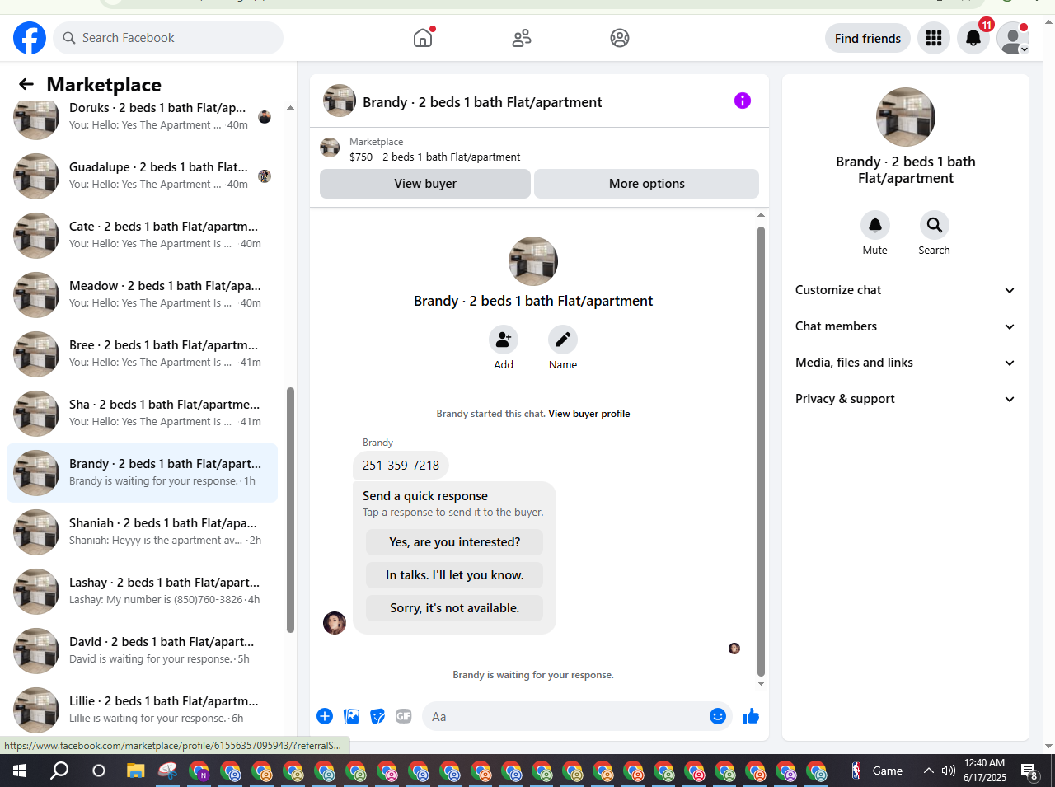Screen dimensions: 1055x787
Task: Expand the Customize chat section
Action: [906, 290]
